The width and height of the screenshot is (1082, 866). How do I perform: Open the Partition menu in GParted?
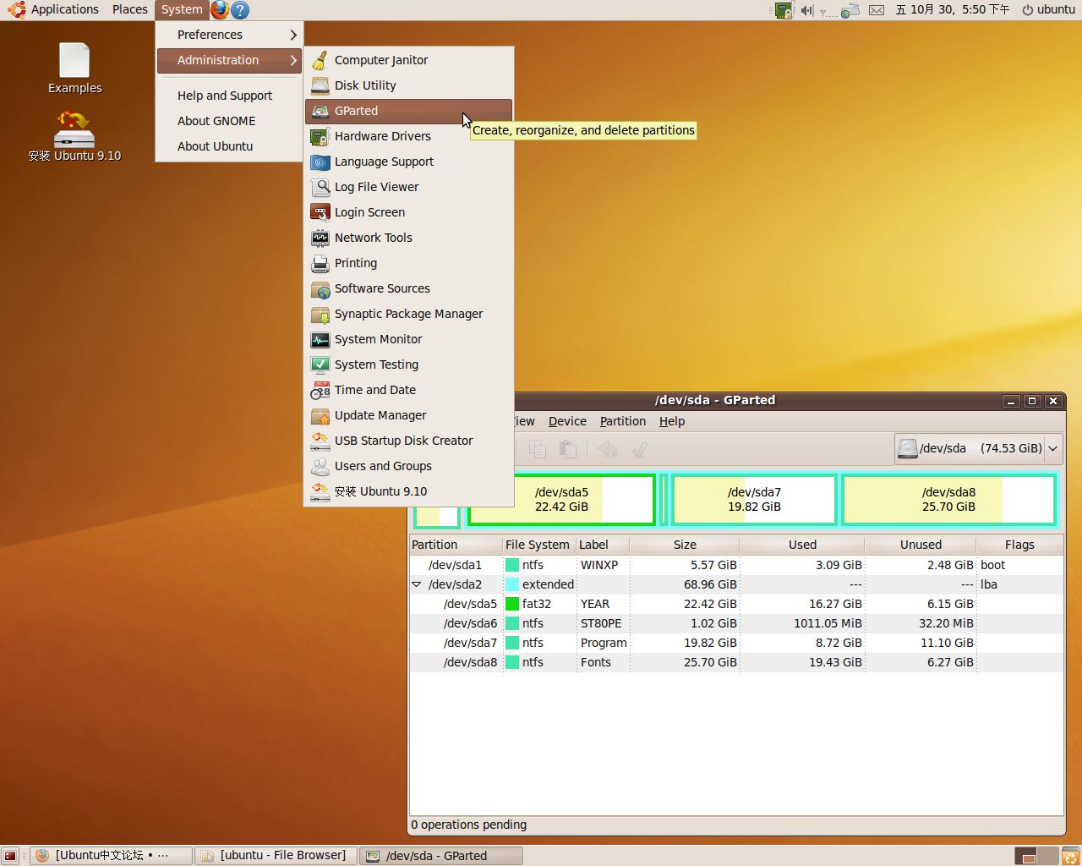623,421
